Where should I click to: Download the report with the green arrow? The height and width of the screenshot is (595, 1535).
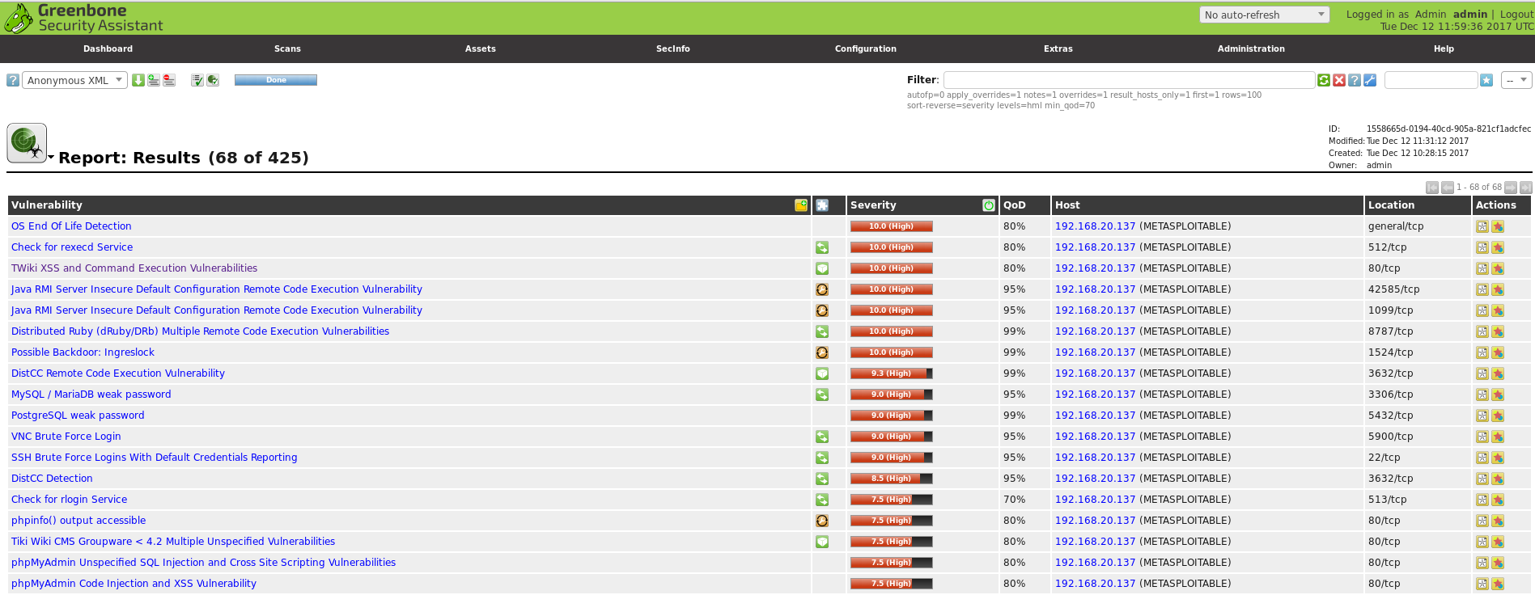[x=138, y=80]
